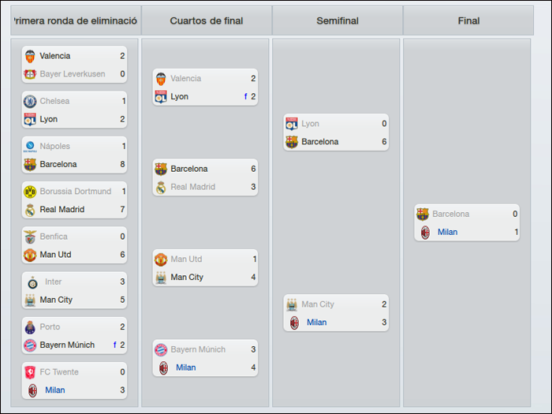Viewport: 552px width, 414px height.
Task: Select the Cuartos de final column header
Action: tap(207, 21)
